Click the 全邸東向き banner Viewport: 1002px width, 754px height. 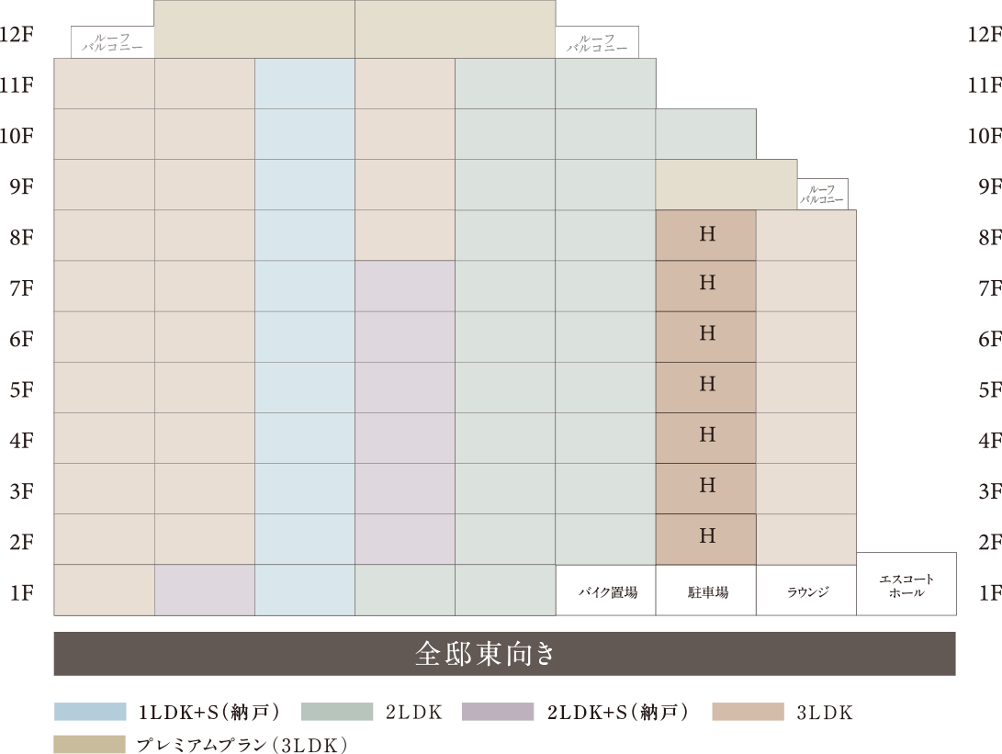click(x=505, y=654)
